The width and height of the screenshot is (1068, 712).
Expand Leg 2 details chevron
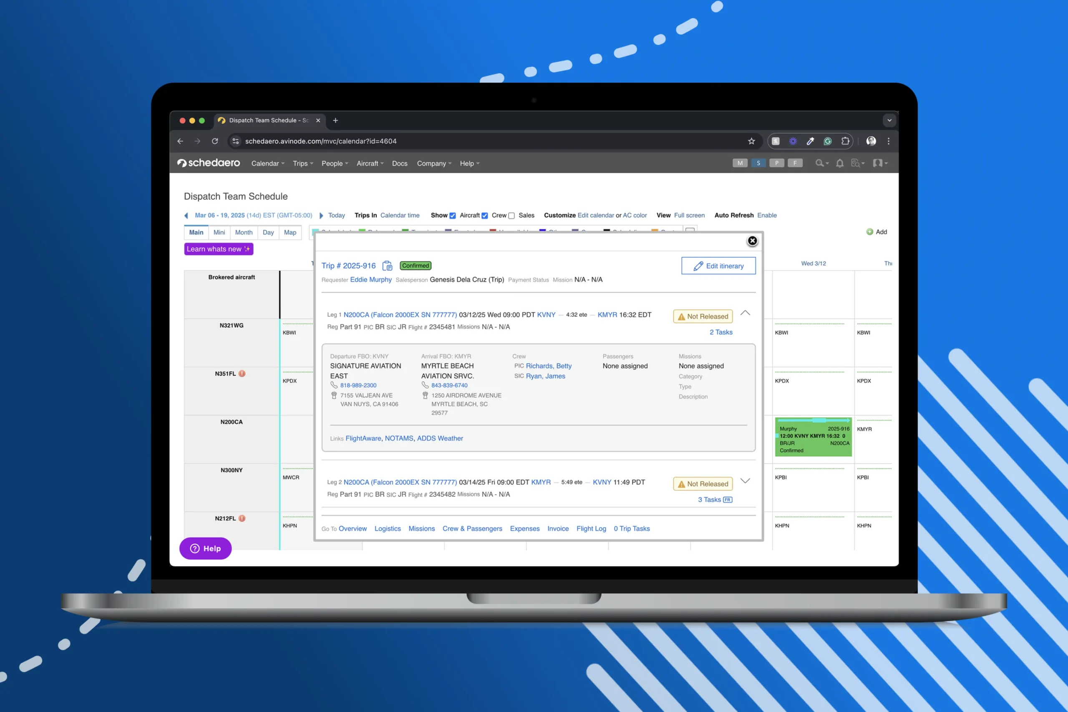[x=745, y=481]
